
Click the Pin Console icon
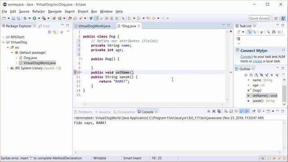[254, 111]
